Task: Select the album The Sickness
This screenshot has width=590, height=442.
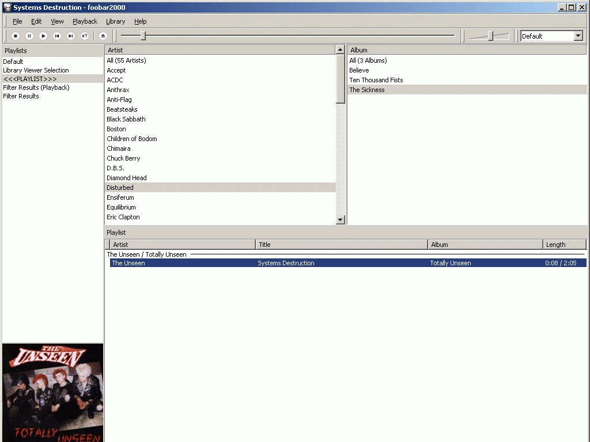Action: (467, 90)
